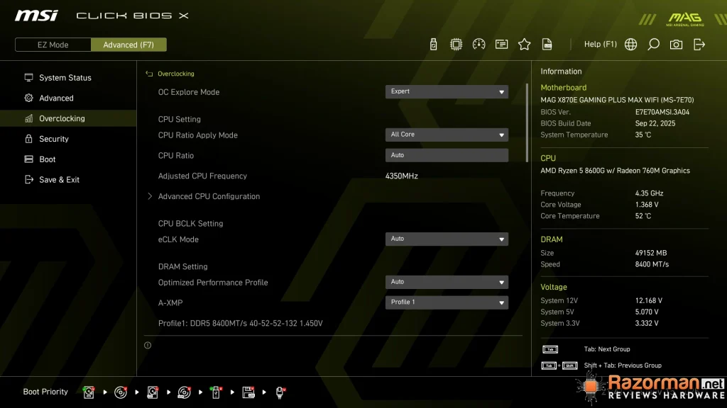Click the Adjusted CPU Frequency 4350MHz value

coord(402,176)
